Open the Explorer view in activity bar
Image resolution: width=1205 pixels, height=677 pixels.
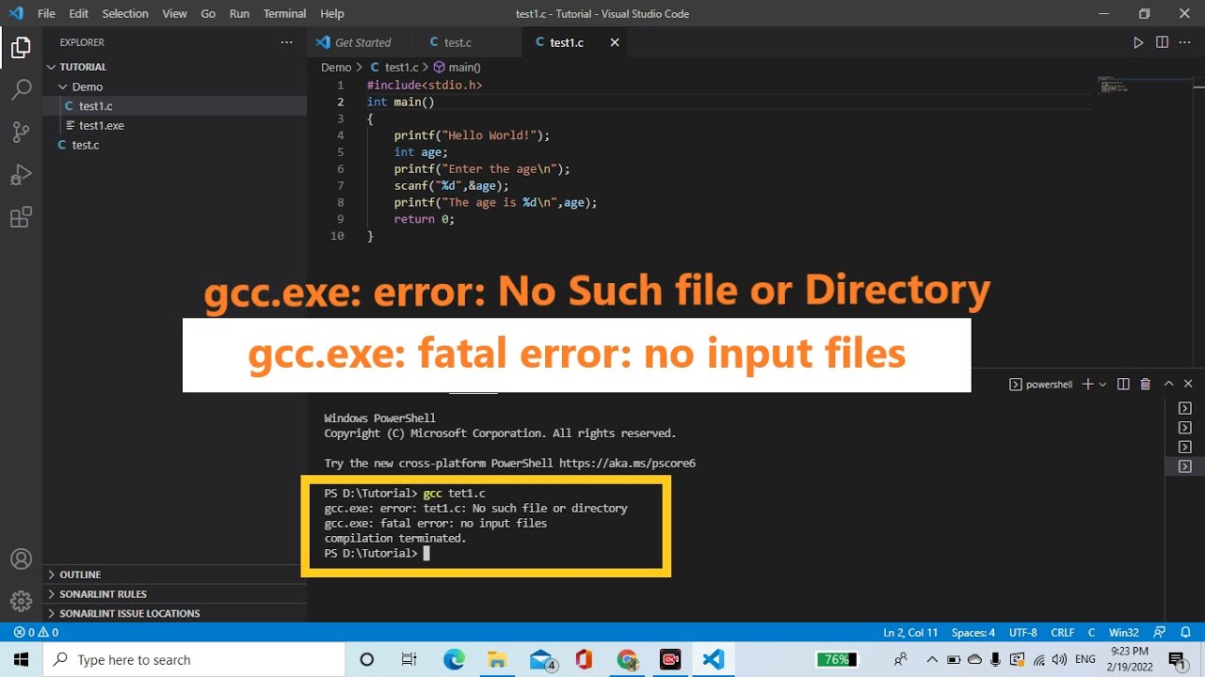pos(21,47)
